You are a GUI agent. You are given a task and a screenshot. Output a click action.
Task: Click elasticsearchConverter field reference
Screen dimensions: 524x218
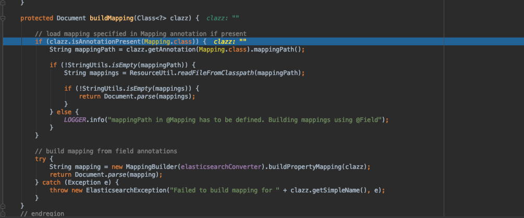[x=221, y=166]
